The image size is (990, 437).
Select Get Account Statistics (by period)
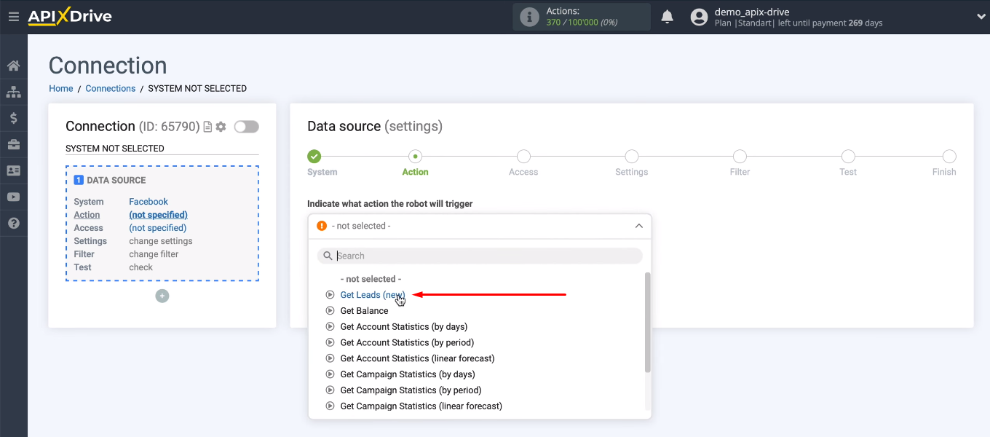click(407, 343)
